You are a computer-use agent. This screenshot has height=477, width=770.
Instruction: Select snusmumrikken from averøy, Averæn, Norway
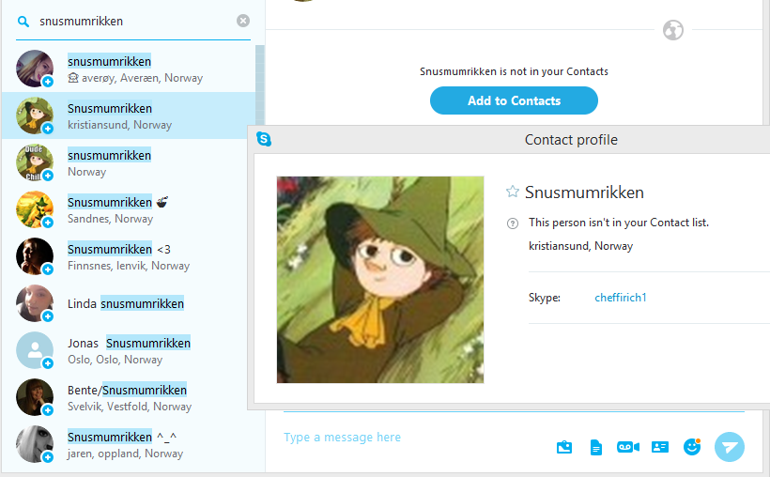(x=129, y=69)
